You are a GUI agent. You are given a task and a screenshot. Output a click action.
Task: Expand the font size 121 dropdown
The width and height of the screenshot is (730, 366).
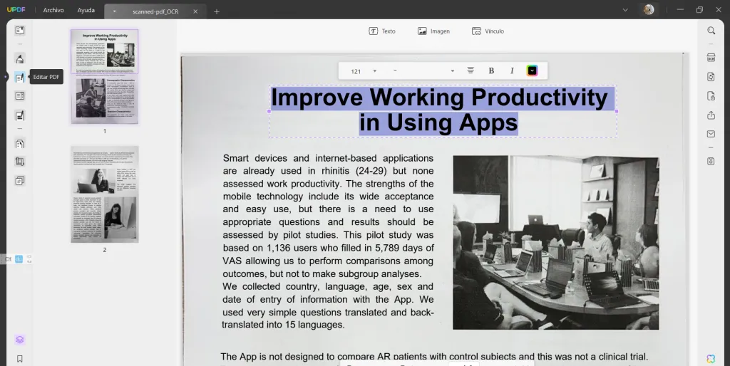tap(375, 71)
